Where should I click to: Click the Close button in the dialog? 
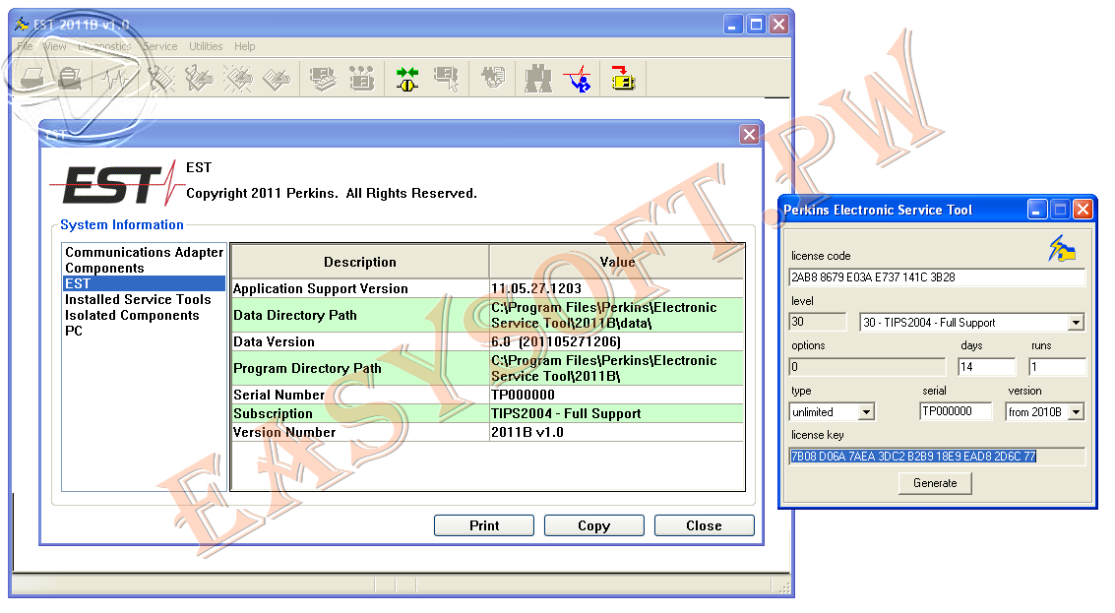(704, 525)
